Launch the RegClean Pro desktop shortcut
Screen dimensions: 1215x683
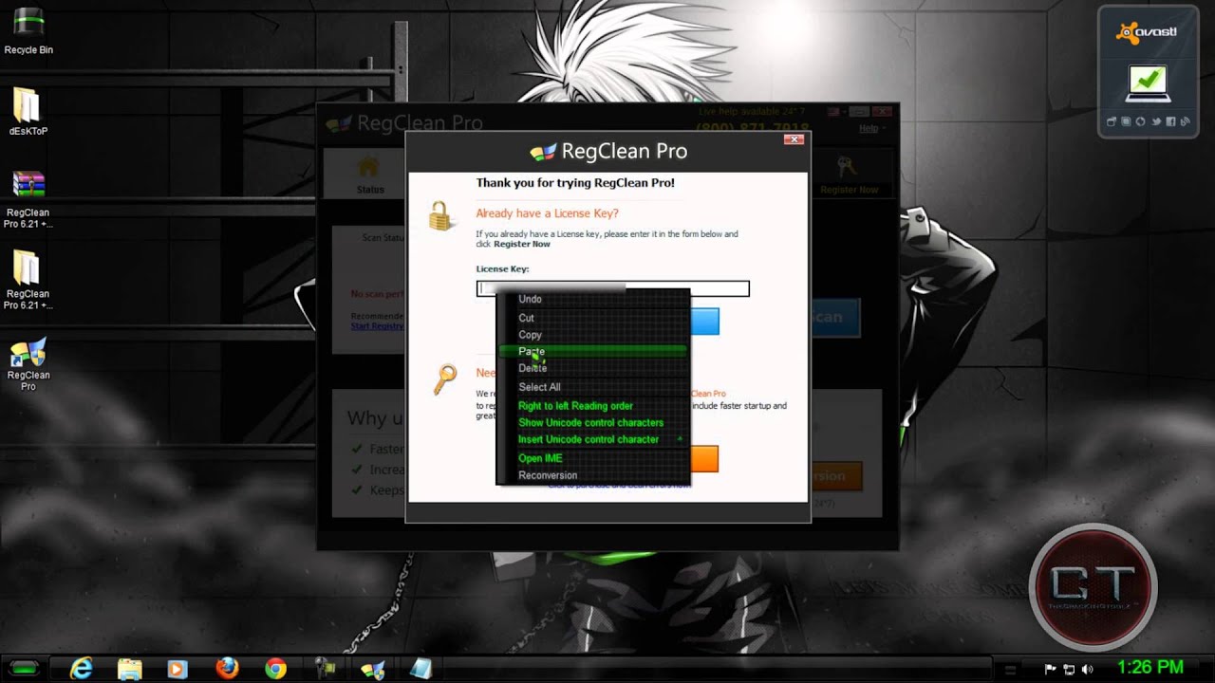pyautogui.click(x=28, y=364)
